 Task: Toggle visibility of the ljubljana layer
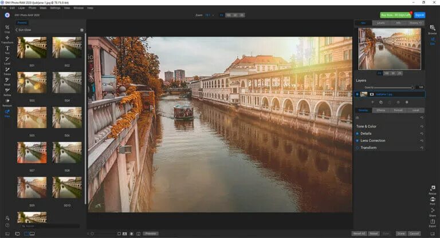pos(357,94)
